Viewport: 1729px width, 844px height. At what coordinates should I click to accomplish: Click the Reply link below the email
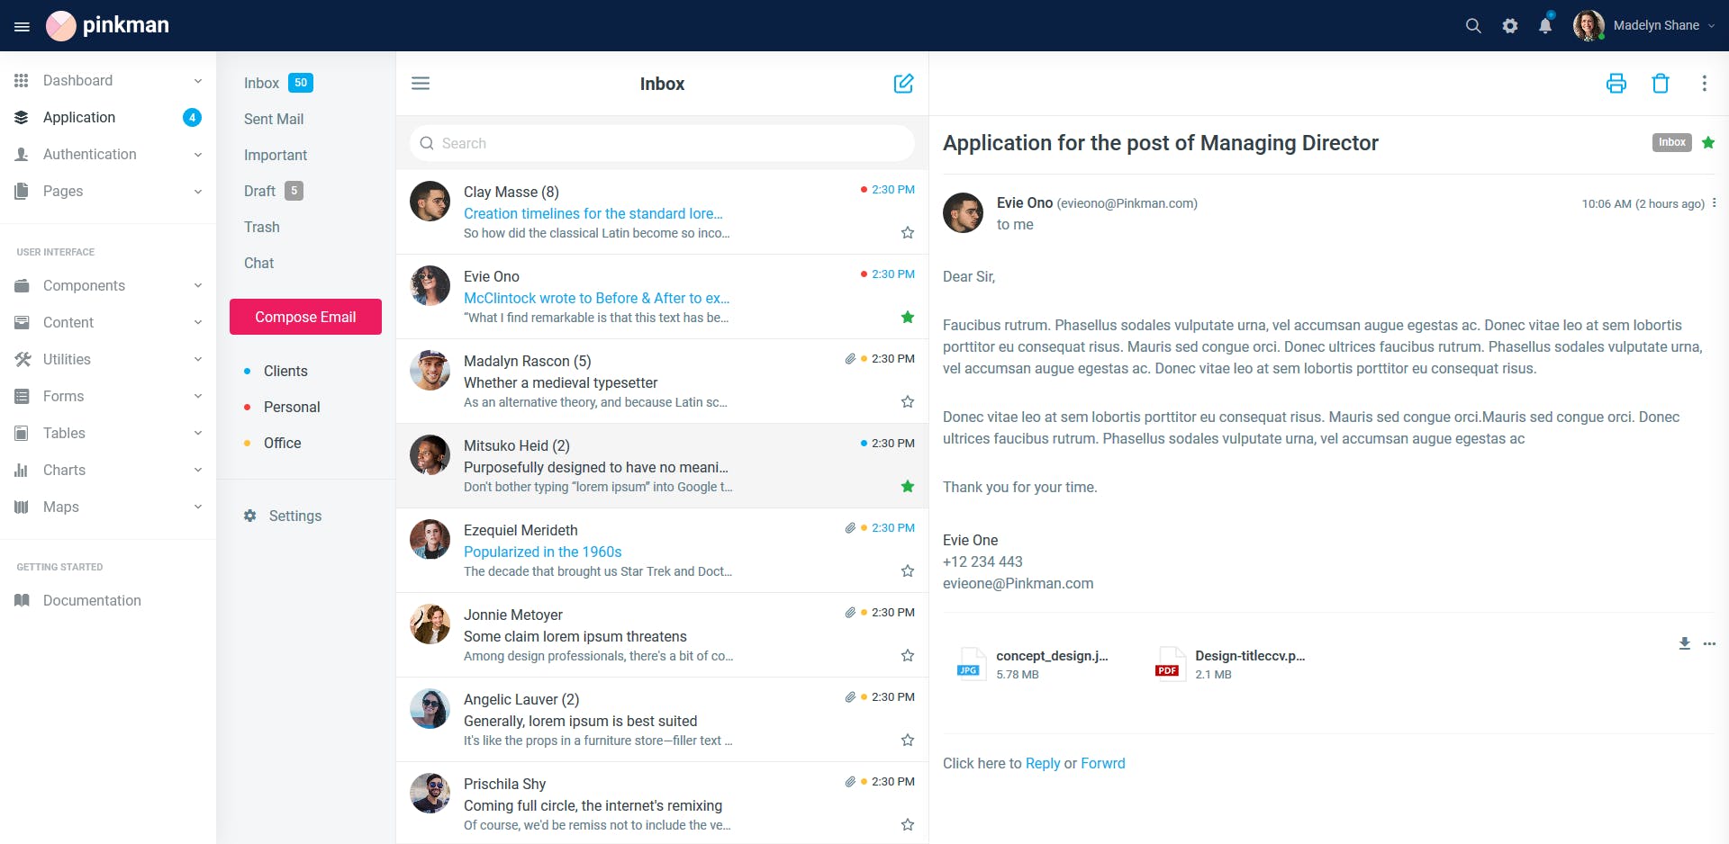coord(1042,763)
